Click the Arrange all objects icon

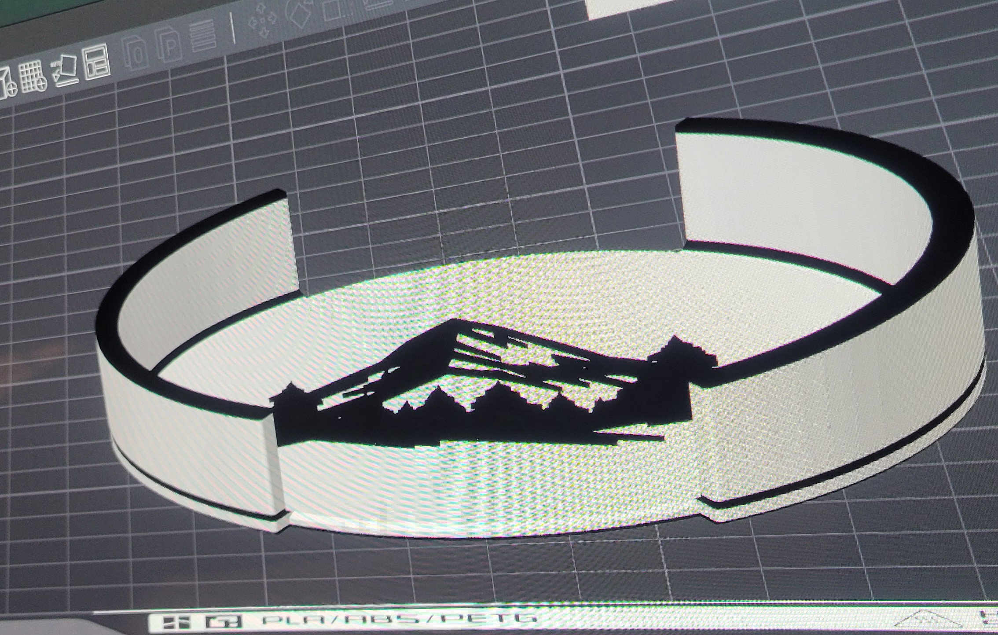[x=97, y=62]
